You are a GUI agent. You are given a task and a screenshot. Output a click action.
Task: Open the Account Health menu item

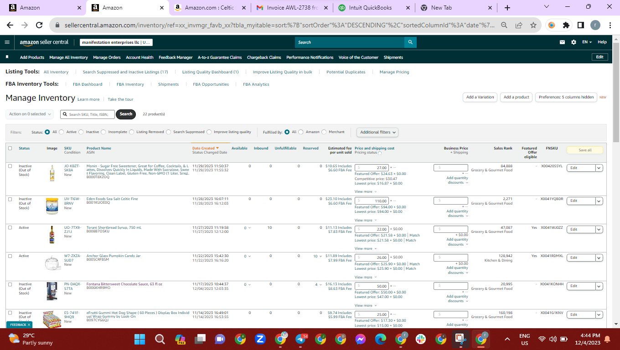point(139,57)
